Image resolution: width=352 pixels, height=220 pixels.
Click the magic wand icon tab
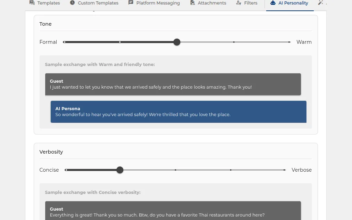pos(320,3)
